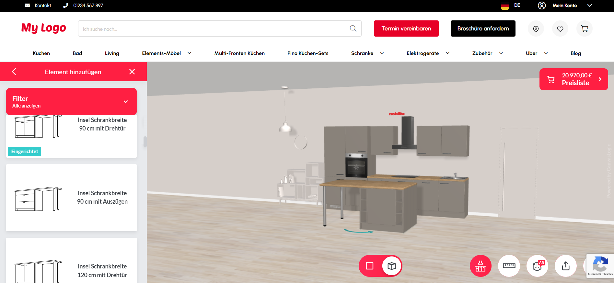Click the share export icon
This screenshot has height=283, width=614.
pos(565,266)
